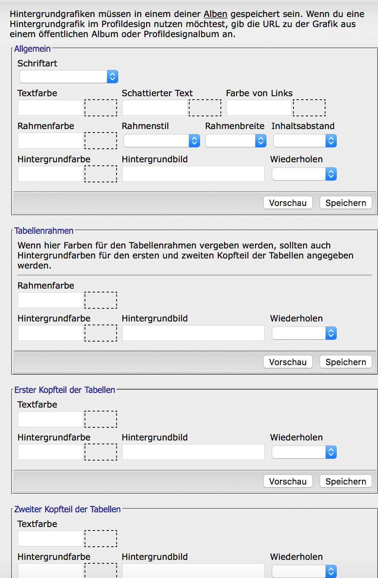
Task: Click the Textfarbe color swatch in Allgemein
Action: pyautogui.click(x=101, y=108)
